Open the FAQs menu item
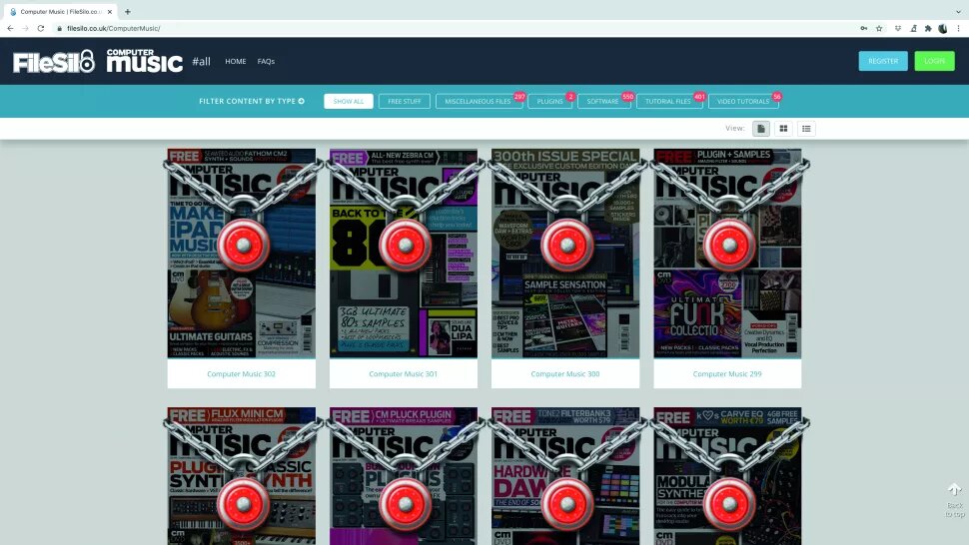The width and height of the screenshot is (969, 545). pyautogui.click(x=266, y=62)
